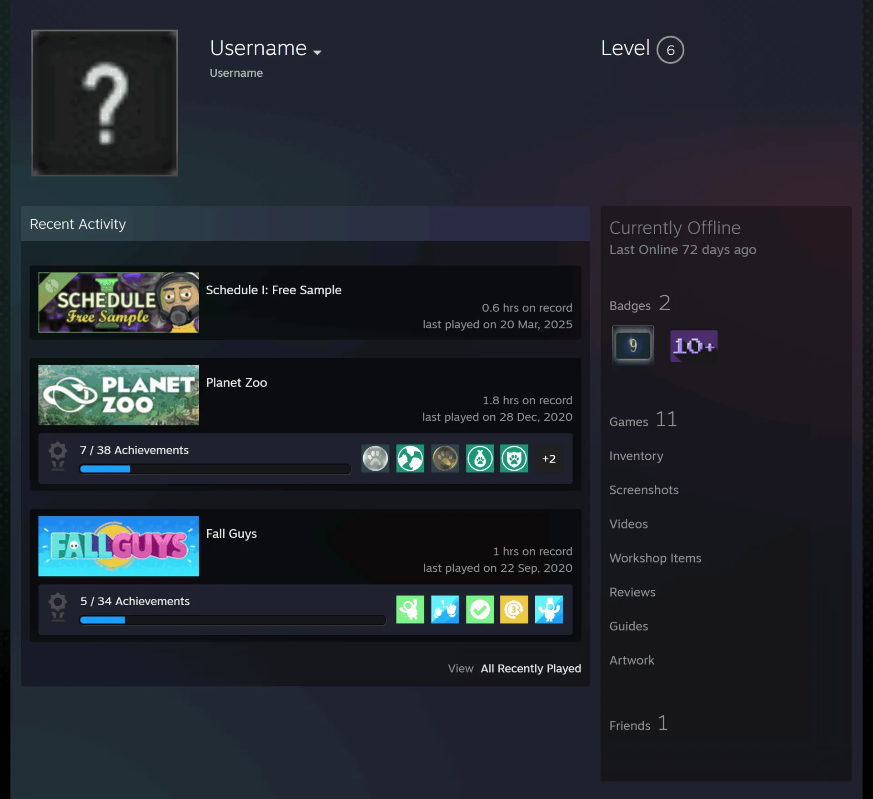Select the green animal face shield achievement icon

point(514,458)
